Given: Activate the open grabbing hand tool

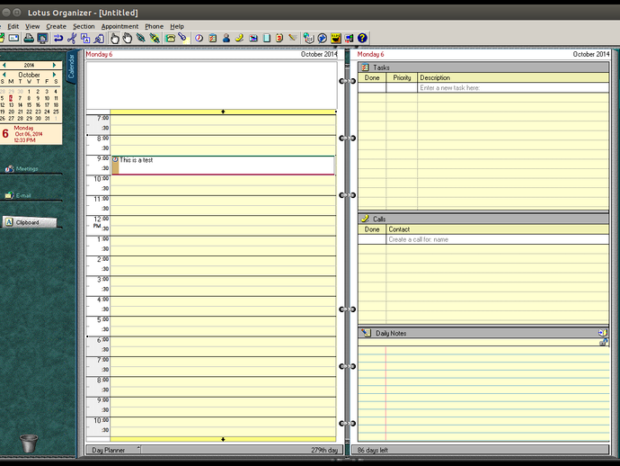Looking at the screenshot, I should coord(128,38).
